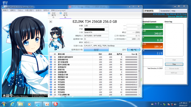191x107 pixels.
Task: Open the 說明(H) help menu
Action: 46,11
